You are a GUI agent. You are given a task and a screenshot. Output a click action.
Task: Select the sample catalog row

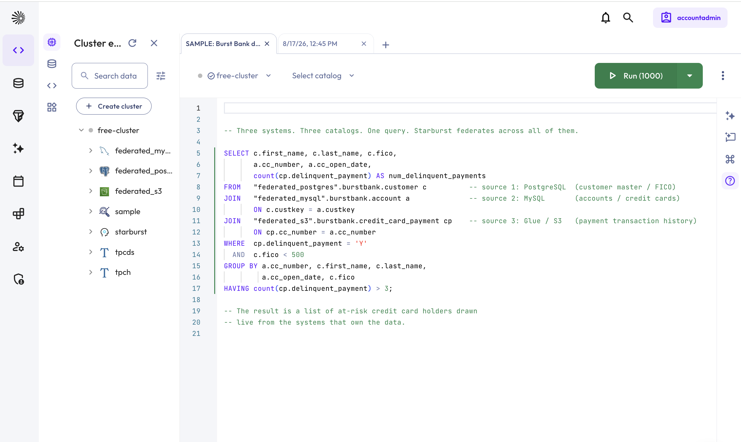point(127,212)
